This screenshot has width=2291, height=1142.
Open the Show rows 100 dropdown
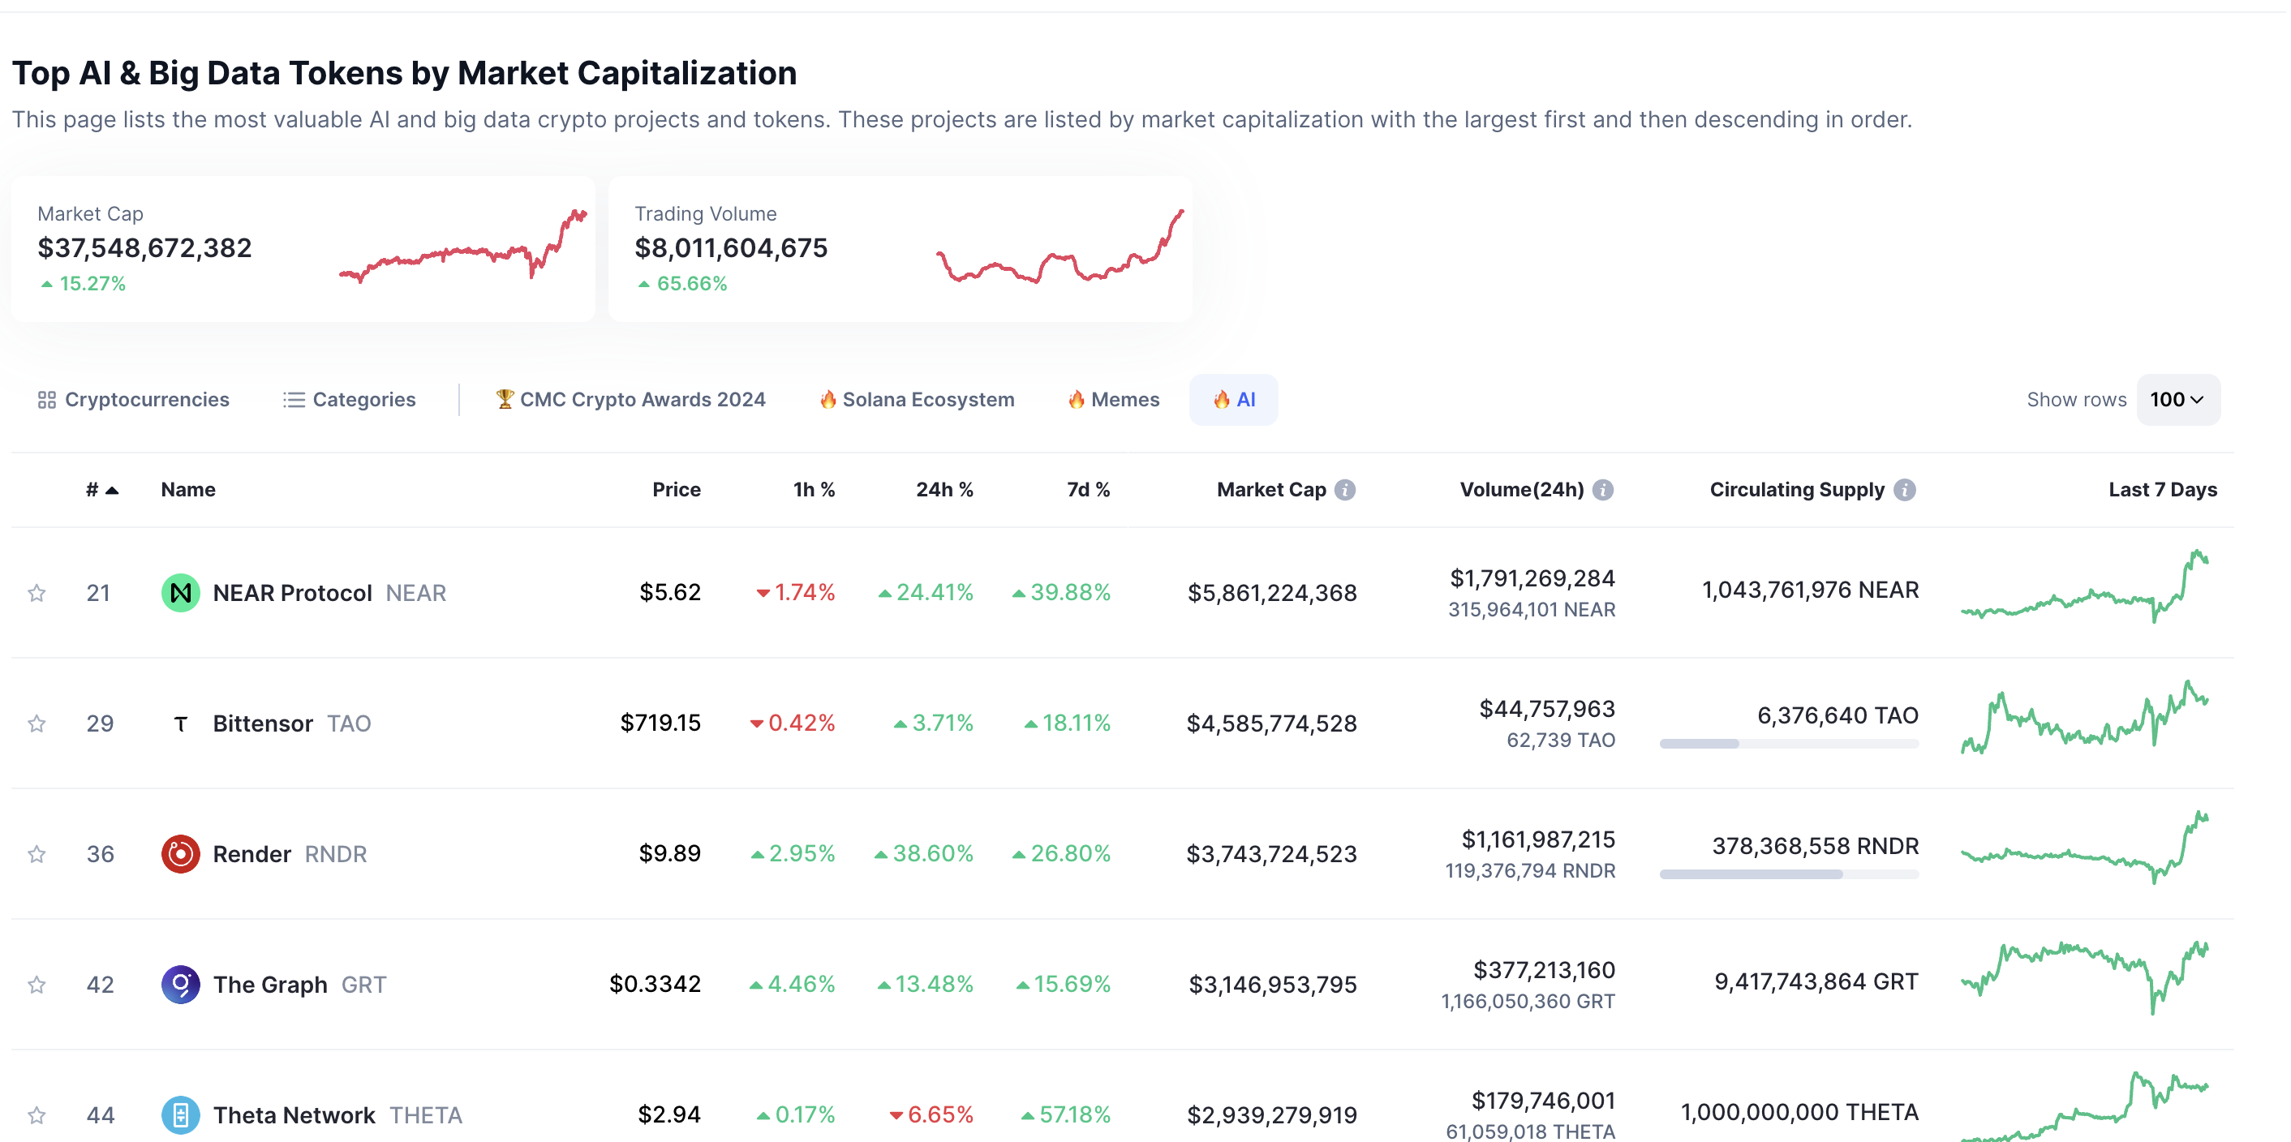coord(2177,399)
